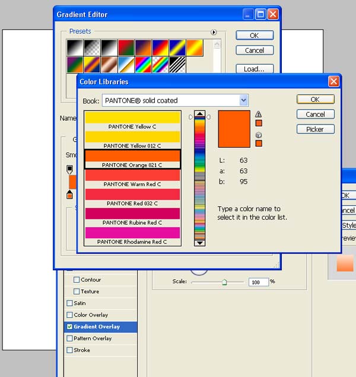Enable the Stroke checkbox
Image resolution: width=356 pixels, height=377 pixels.
(x=69, y=350)
